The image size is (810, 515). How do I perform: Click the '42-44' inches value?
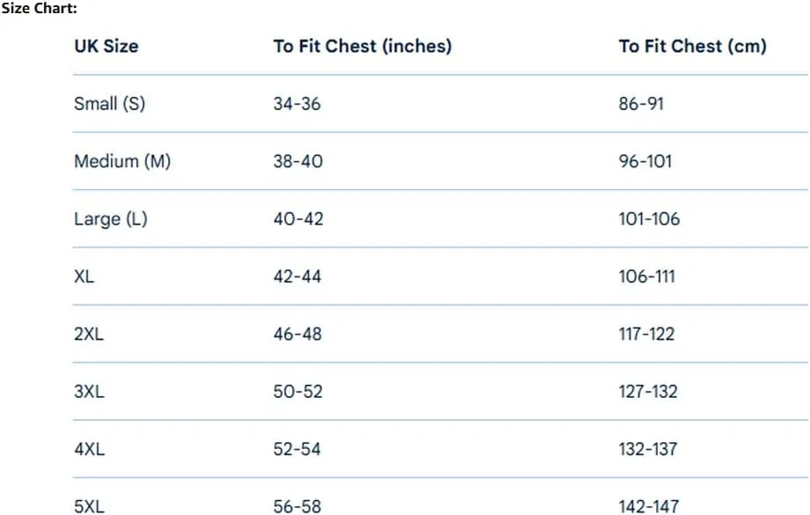coord(297,276)
